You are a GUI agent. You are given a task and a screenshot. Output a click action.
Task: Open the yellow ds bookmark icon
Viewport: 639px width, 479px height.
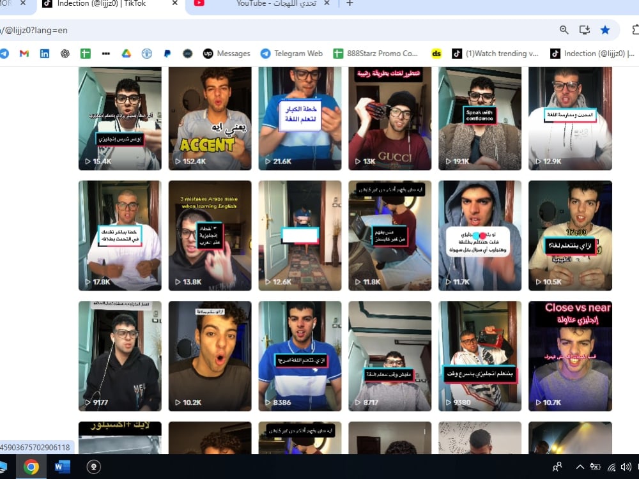click(436, 54)
